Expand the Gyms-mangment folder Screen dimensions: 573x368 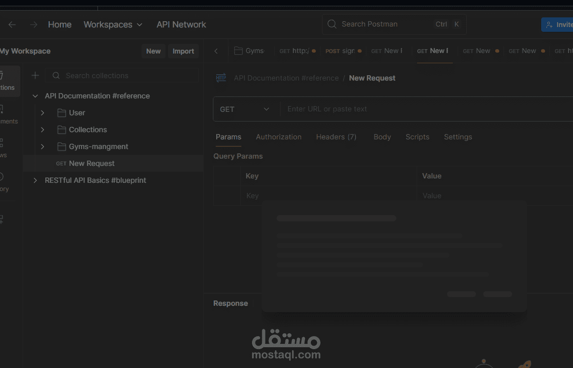pyautogui.click(x=42, y=147)
